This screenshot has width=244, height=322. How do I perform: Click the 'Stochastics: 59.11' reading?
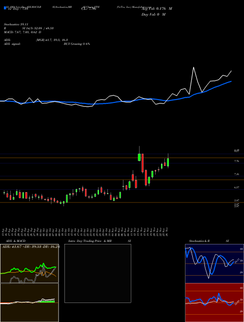point(16,24)
